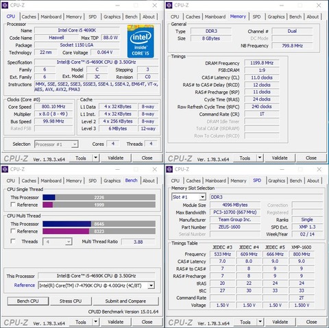This screenshot has width=329, height=328.
Task: Select Bench tab in Memory window
Action: point(295,16)
